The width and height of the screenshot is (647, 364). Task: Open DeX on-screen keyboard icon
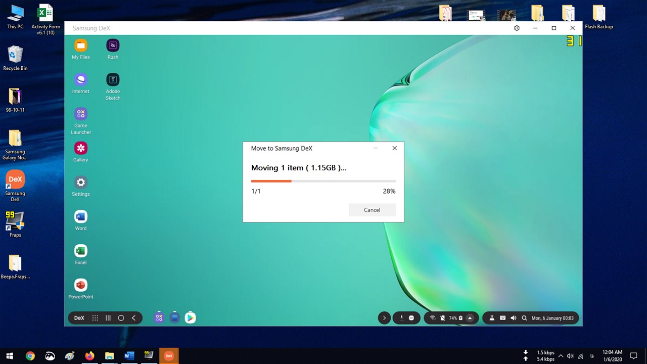click(502, 318)
